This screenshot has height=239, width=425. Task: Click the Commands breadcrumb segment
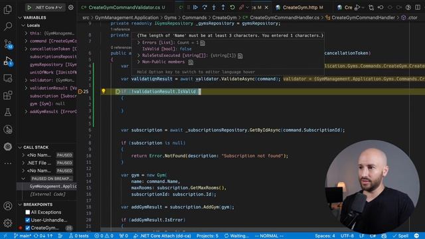(x=194, y=18)
